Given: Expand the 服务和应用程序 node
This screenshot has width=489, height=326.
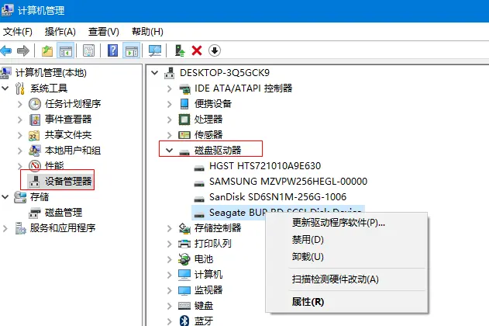Looking at the screenshot, I should (5, 228).
